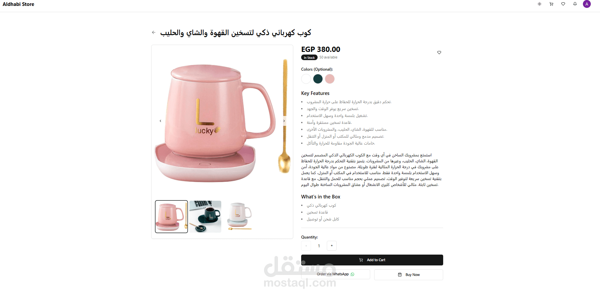Viewport: 600px width, 295px height.
Task: Click the Buy Now button
Action: pos(409,275)
